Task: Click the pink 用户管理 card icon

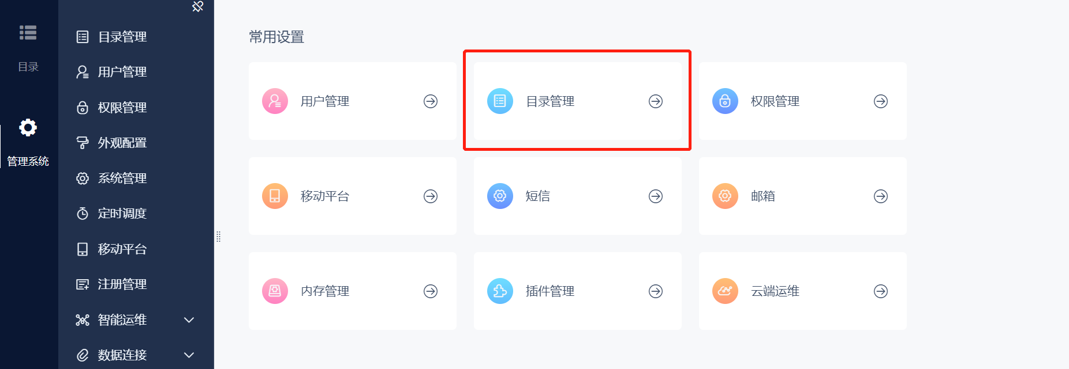Action: tap(275, 101)
